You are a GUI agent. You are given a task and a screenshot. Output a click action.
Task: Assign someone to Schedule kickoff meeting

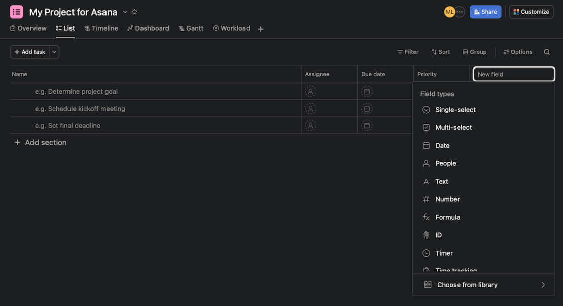(x=310, y=108)
